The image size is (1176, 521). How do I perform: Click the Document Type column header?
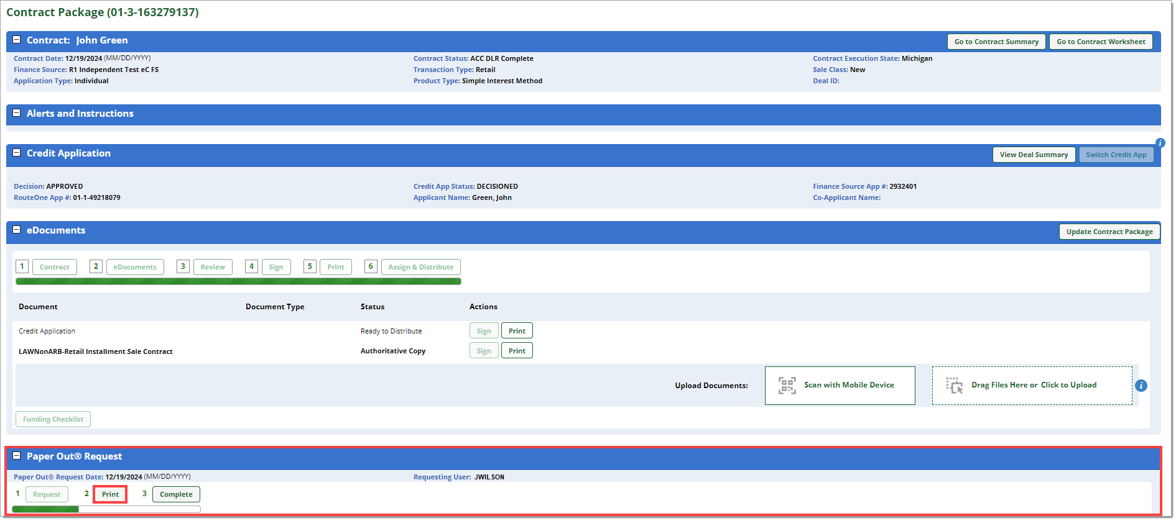pyautogui.click(x=275, y=307)
